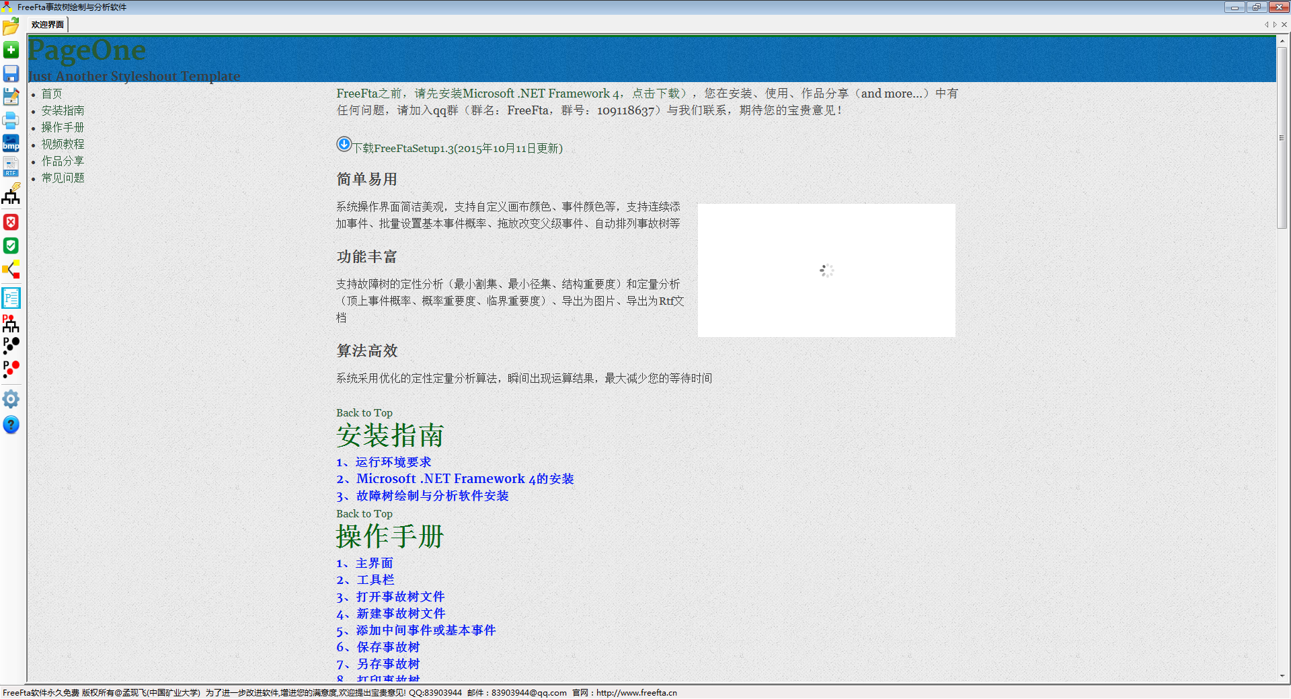Open the 4、新建事故树文件 link

391,614
